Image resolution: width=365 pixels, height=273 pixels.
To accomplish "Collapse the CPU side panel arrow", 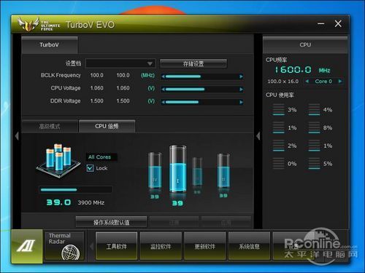I will 258,136.
